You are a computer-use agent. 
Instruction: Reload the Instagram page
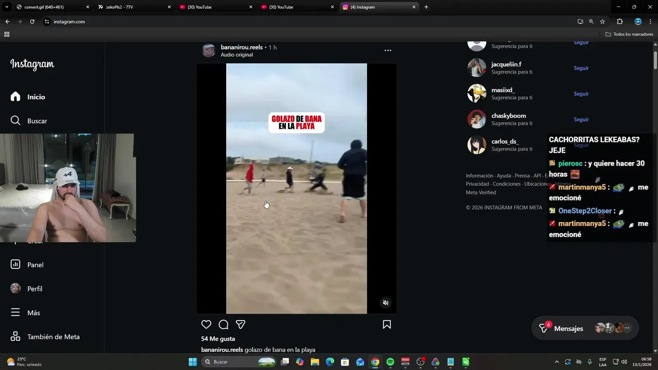tap(32, 22)
